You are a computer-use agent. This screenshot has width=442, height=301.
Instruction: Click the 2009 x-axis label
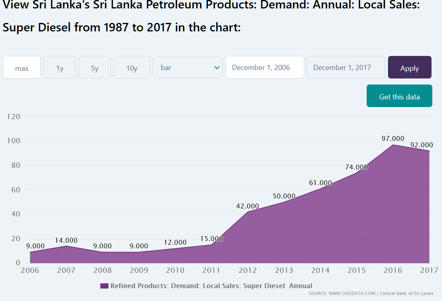(139, 270)
